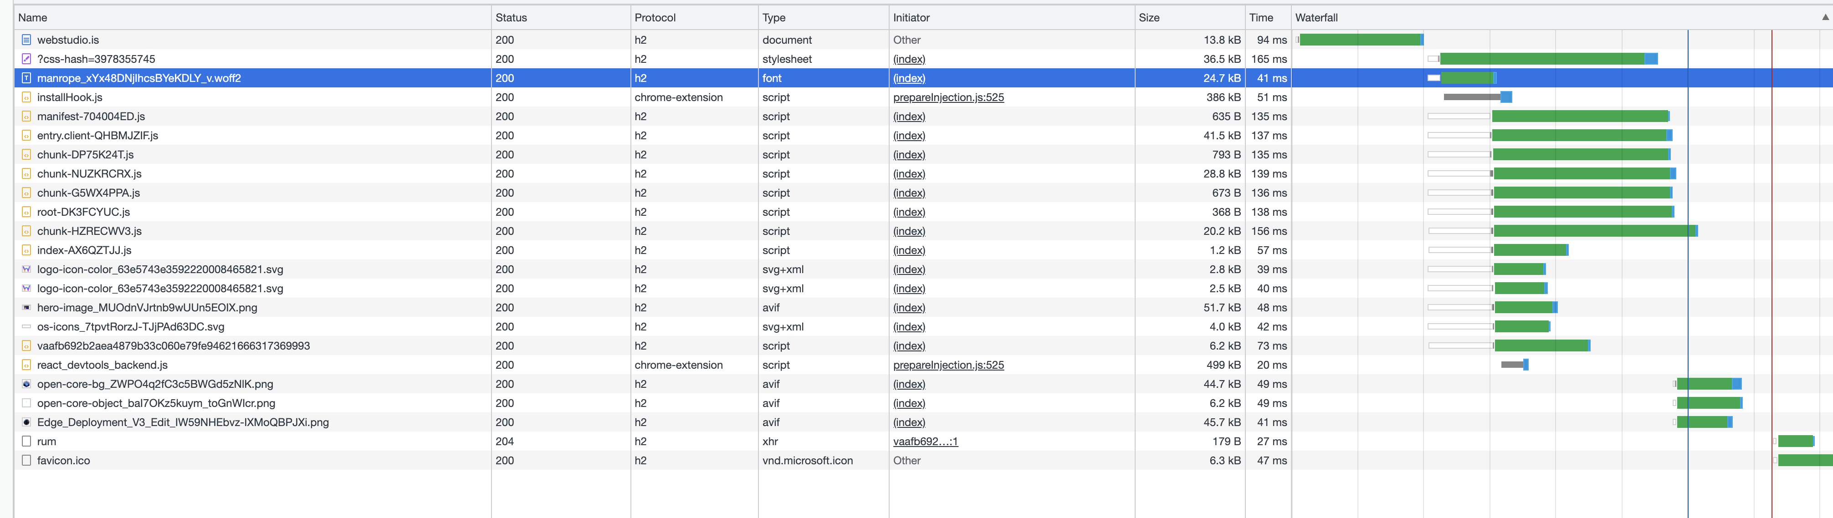Screen dimensions: 1833x518
Task: Click the script icon next to installHook.js
Action: coord(26,97)
